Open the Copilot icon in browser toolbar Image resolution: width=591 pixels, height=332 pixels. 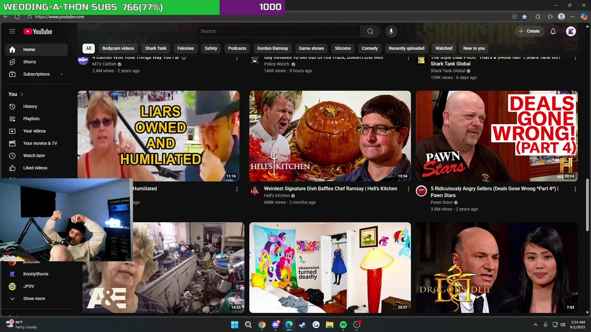point(584,17)
